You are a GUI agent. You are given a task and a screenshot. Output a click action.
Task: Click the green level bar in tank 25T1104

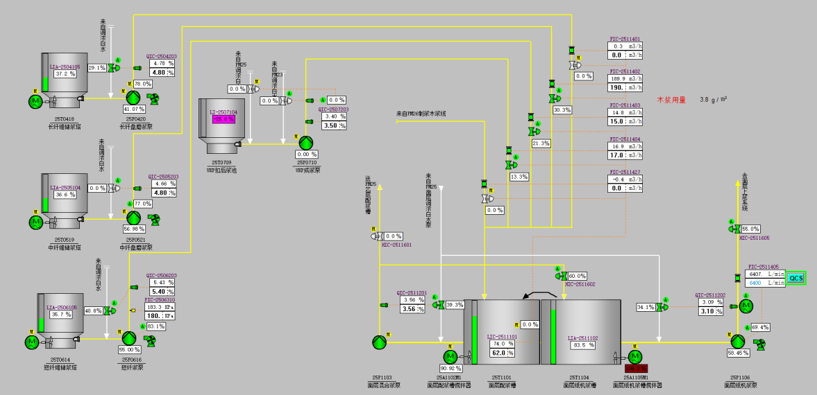[554, 335]
